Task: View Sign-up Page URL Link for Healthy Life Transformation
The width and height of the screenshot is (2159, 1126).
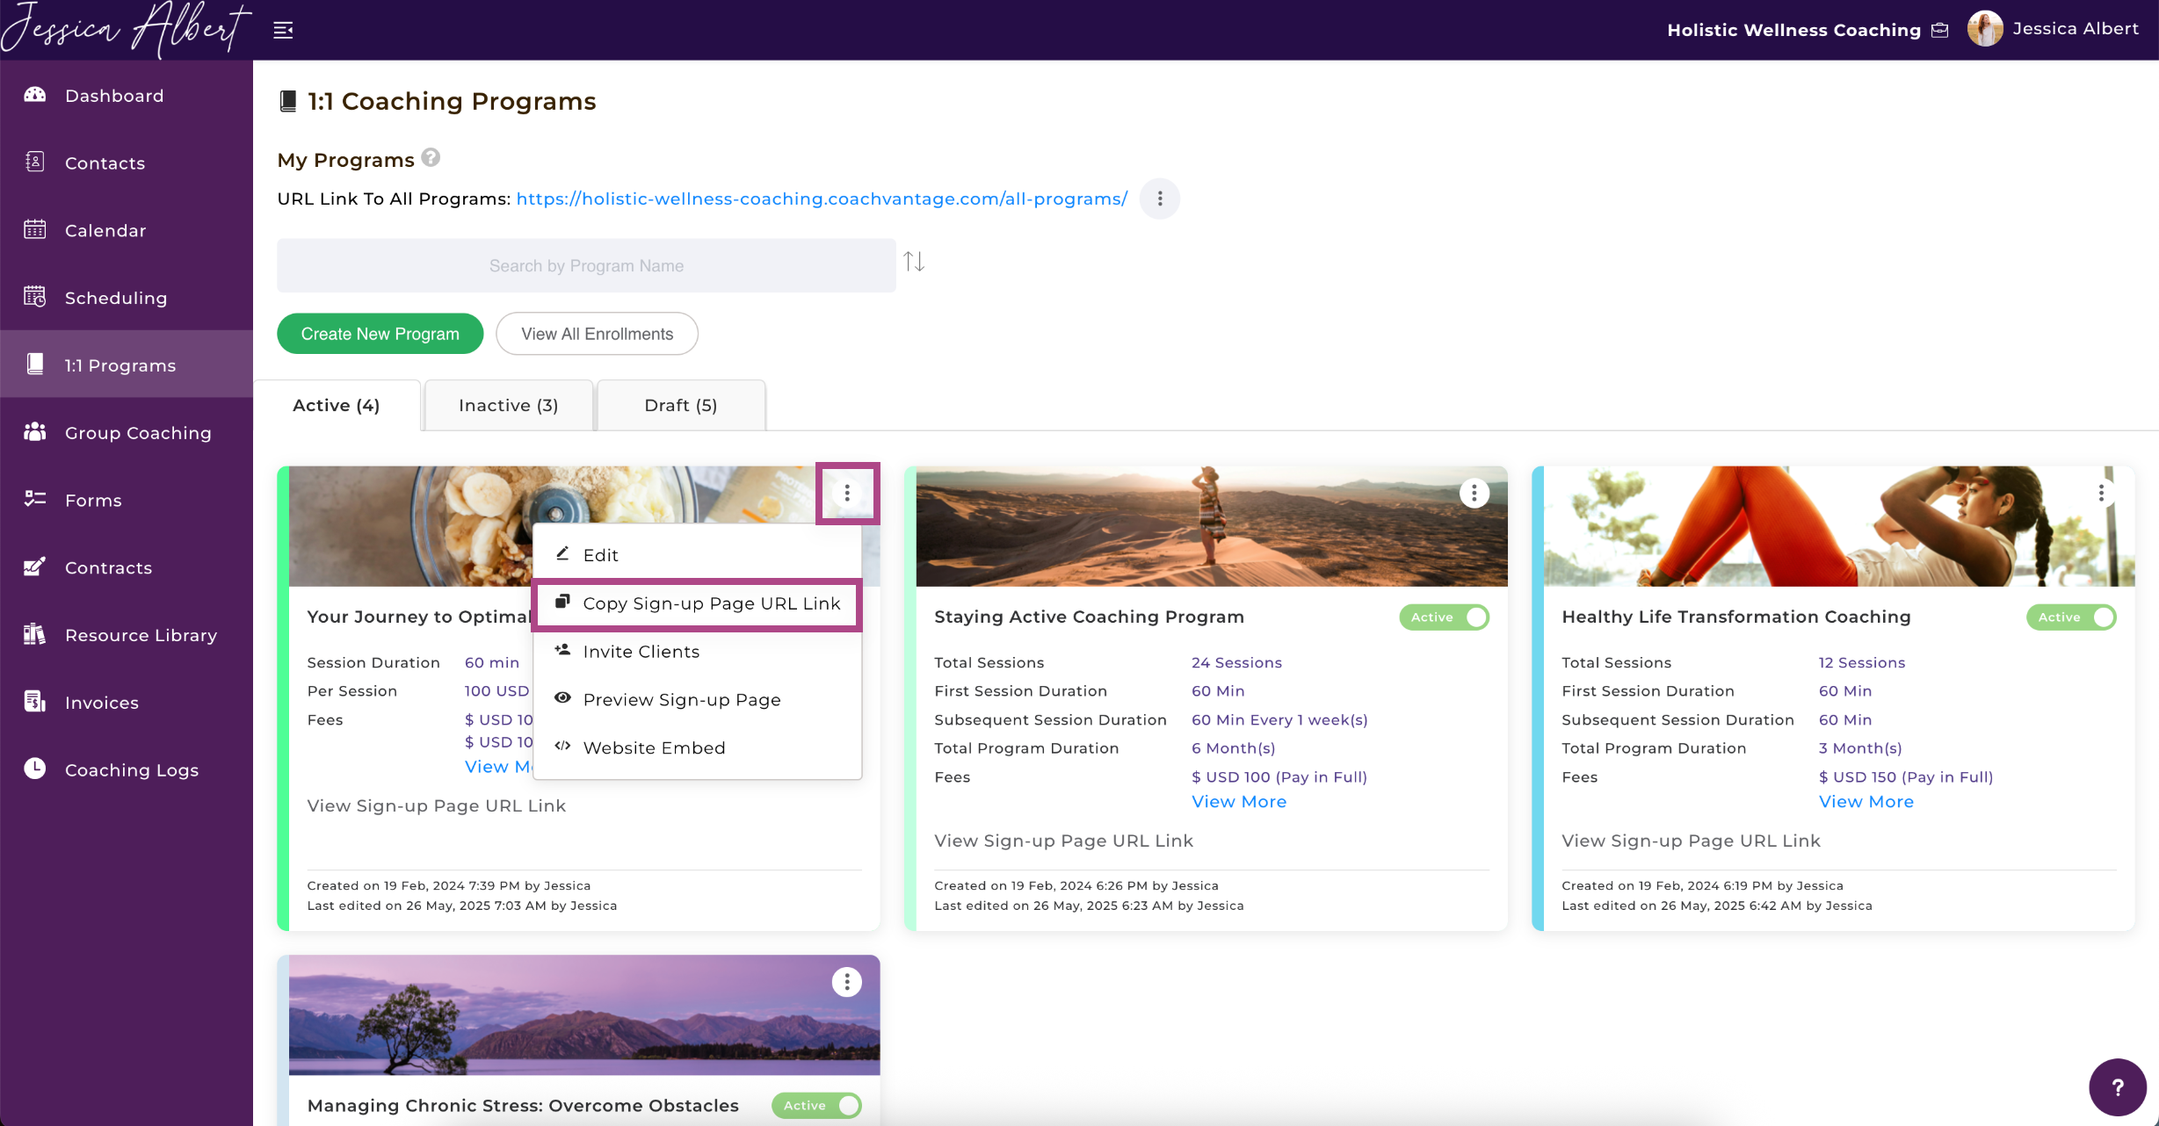Action: coord(1692,841)
